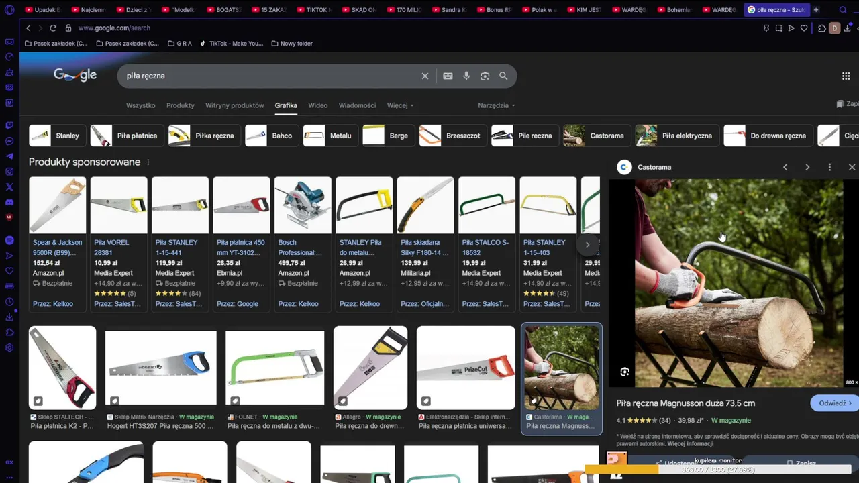Select the Piła płatnica filter chip
Viewport: 859px width, 483px height.
tap(128, 136)
